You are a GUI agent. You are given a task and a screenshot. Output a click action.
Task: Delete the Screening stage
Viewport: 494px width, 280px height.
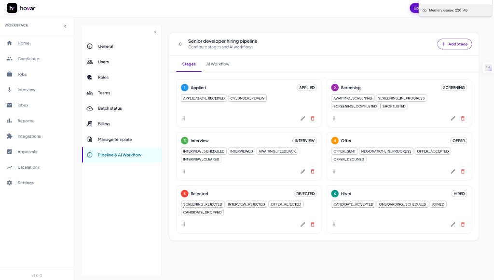coord(463,118)
